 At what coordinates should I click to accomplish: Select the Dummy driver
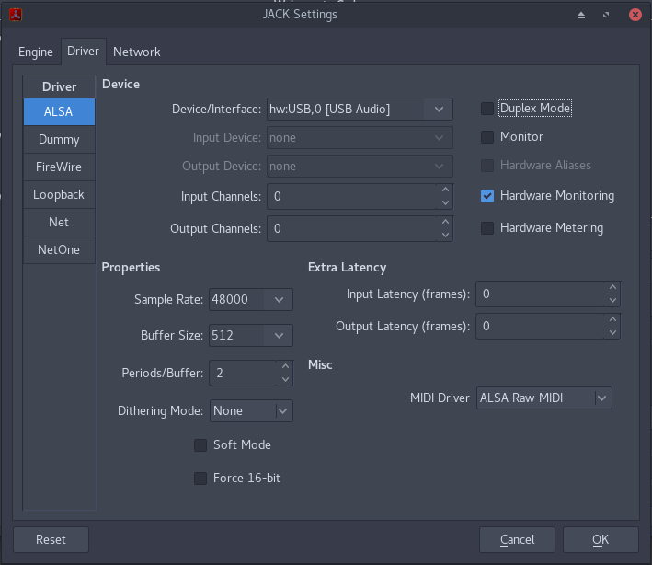click(x=59, y=139)
